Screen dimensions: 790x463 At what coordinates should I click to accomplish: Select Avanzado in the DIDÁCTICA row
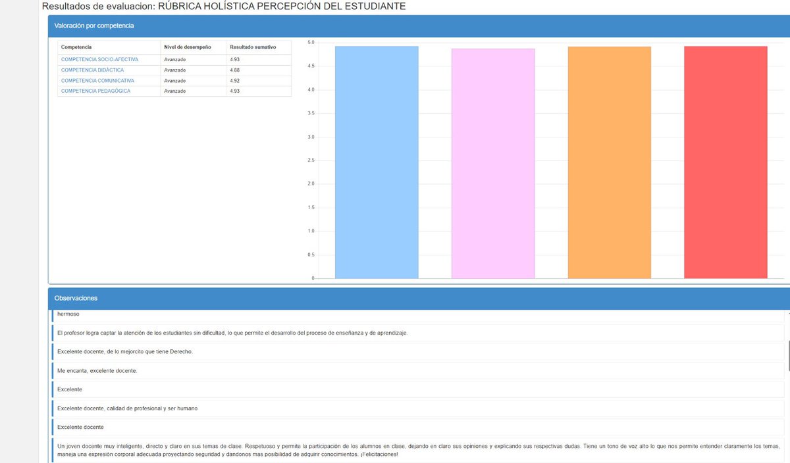[175, 70]
